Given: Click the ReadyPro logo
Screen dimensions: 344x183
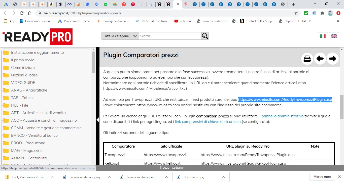Looking at the screenshot, I should pyautogui.click(x=38, y=37).
